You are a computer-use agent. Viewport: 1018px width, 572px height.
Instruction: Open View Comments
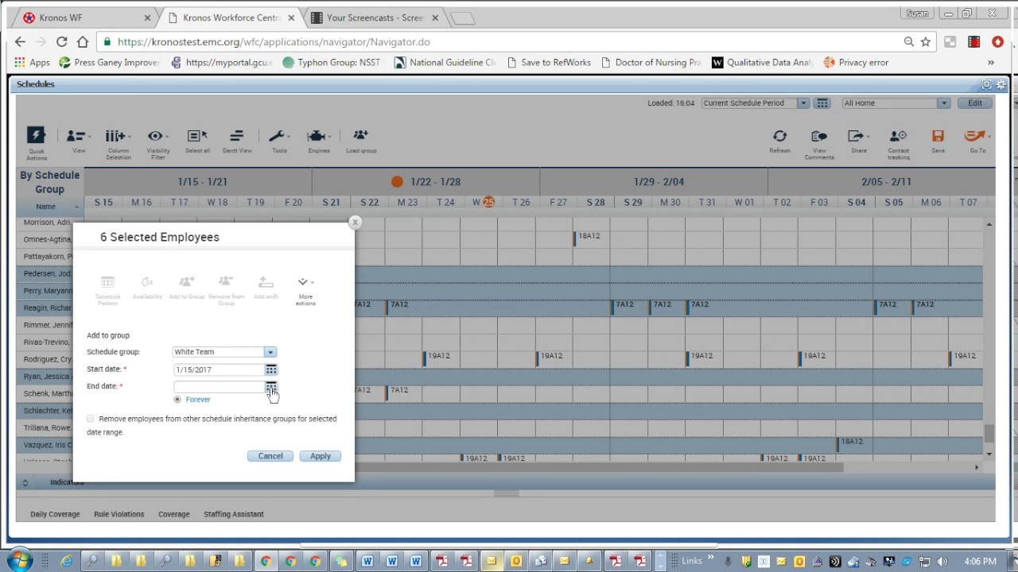tap(818, 137)
